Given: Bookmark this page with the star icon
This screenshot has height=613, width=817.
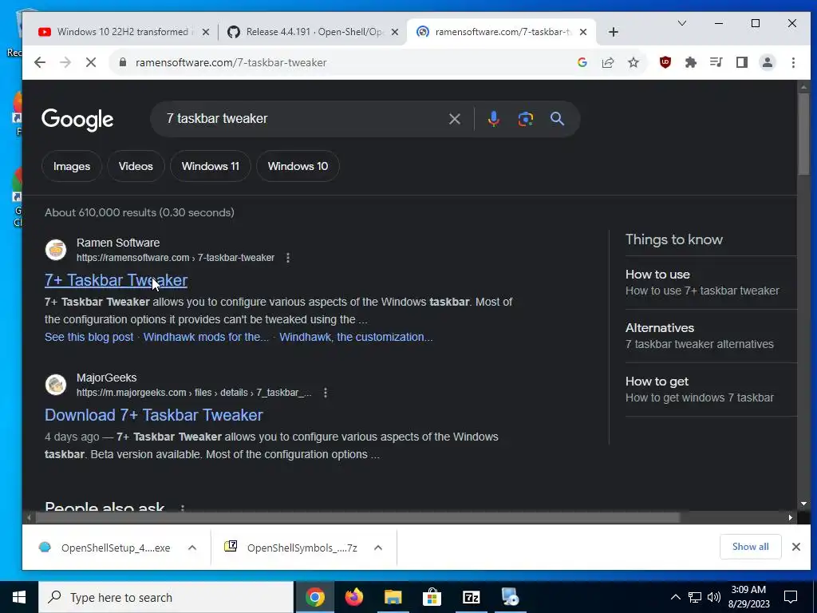Looking at the screenshot, I should coord(633,62).
